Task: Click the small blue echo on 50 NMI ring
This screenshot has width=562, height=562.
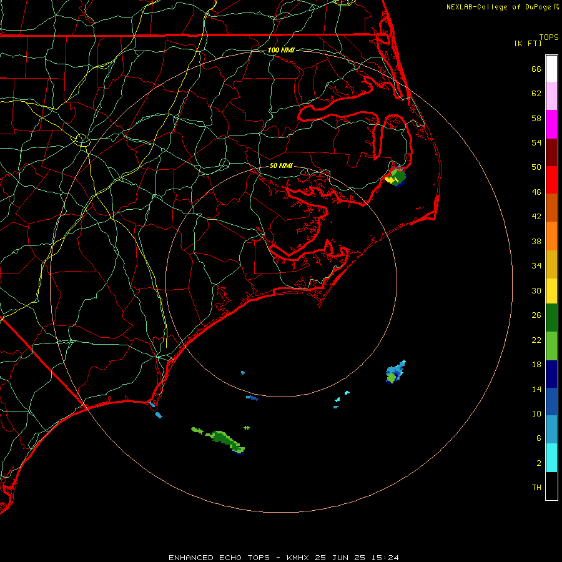Action: tap(252, 398)
